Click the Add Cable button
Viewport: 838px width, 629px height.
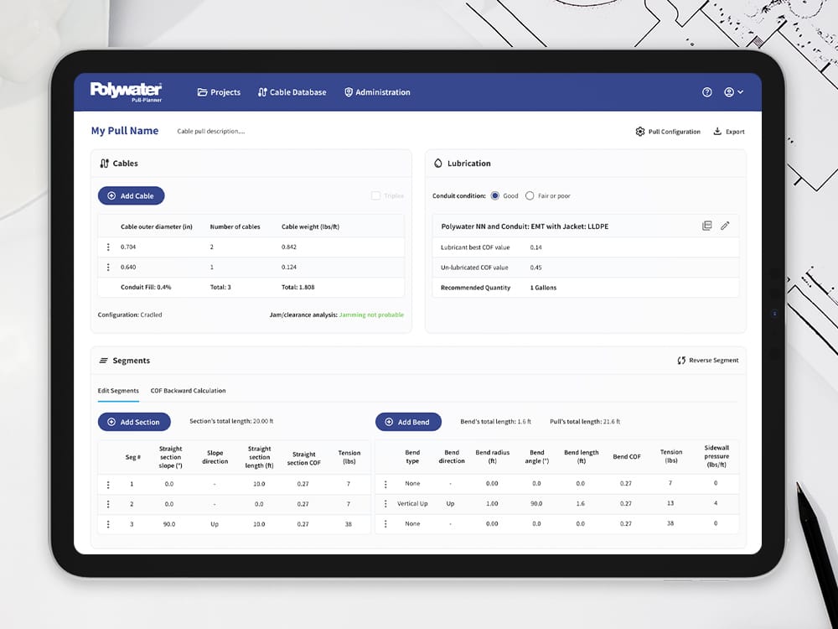click(131, 195)
